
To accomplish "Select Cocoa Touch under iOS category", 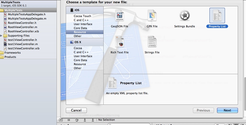I will click(x=82, y=16).
